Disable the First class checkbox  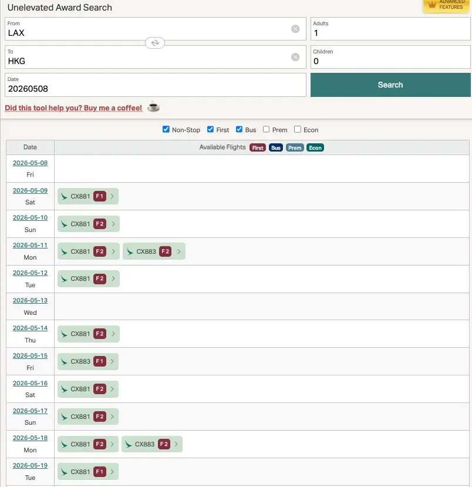(x=211, y=129)
